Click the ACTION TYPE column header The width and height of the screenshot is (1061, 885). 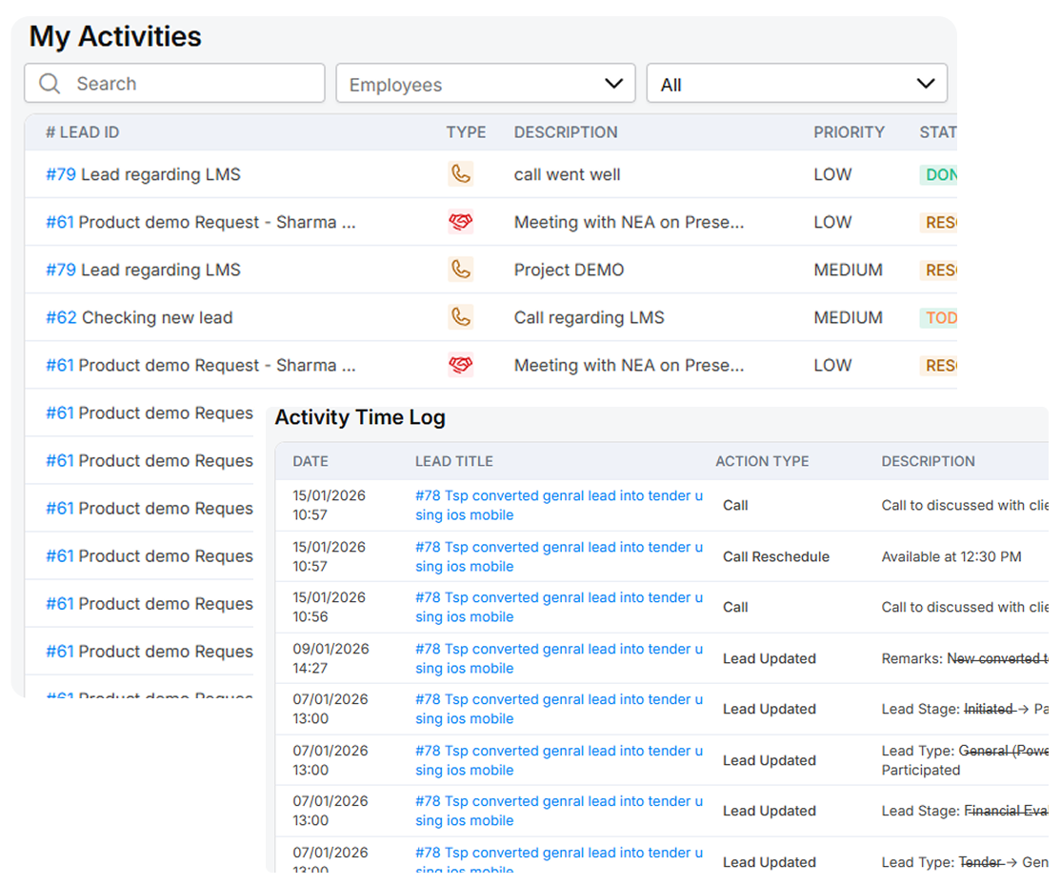pos(762,461)
